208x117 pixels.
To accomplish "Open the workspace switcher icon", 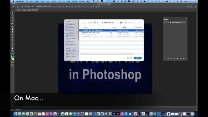I will (x=191, y=7).
